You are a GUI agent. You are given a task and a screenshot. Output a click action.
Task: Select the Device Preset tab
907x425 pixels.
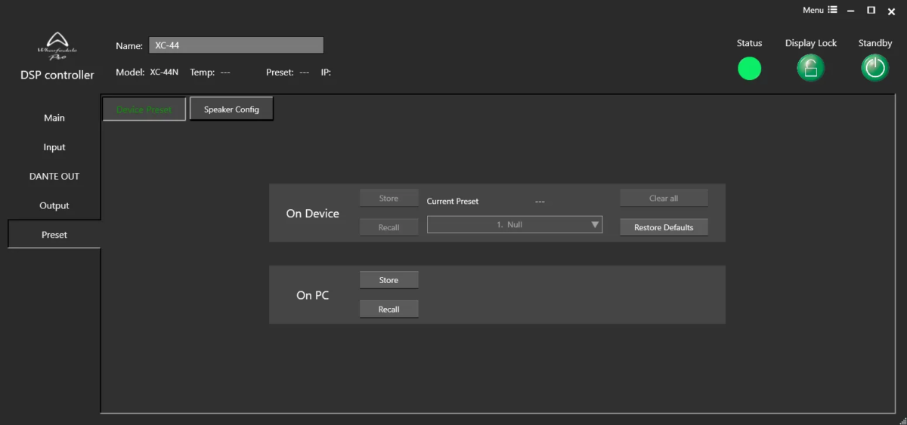coord(144,109)
